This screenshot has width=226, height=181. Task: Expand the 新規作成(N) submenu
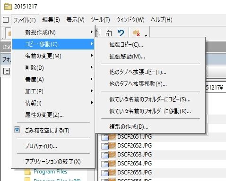coord(53,33)
